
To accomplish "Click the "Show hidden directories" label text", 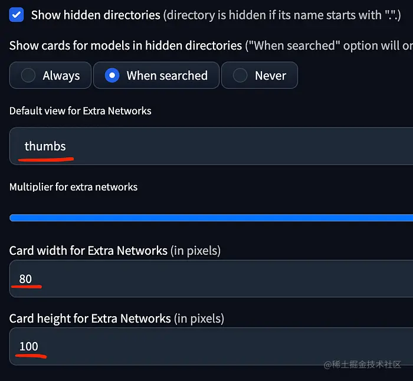I will click(96, 15).
